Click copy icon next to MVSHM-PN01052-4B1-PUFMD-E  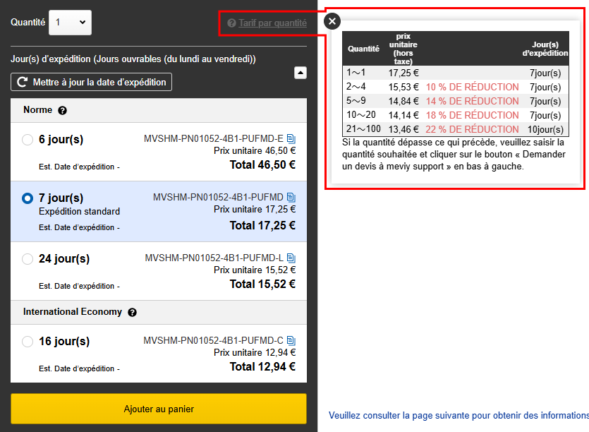pyautogui.click(x=291, y=139)
